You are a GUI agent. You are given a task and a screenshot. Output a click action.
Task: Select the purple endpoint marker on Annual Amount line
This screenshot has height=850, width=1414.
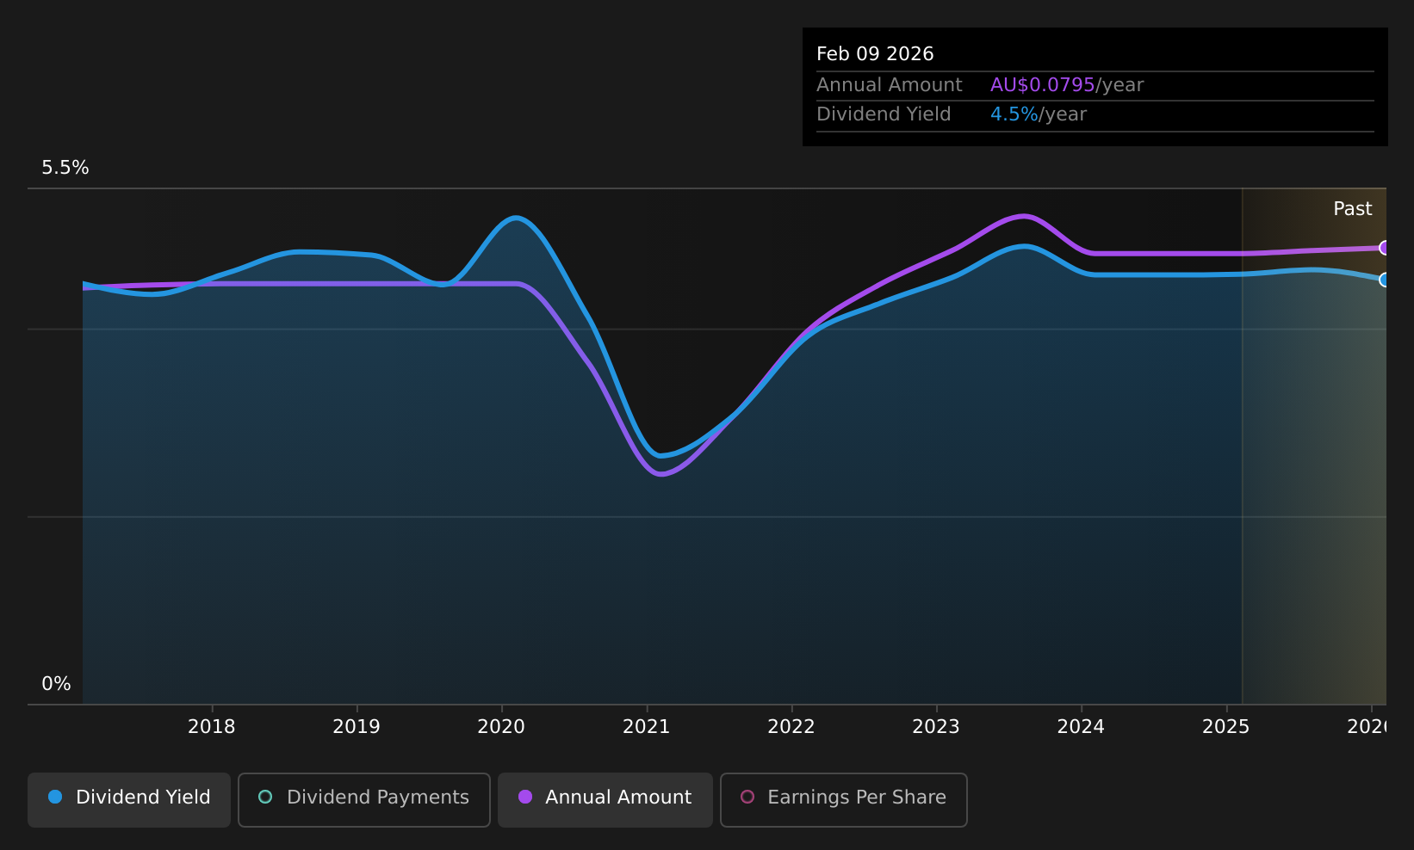1385,248
